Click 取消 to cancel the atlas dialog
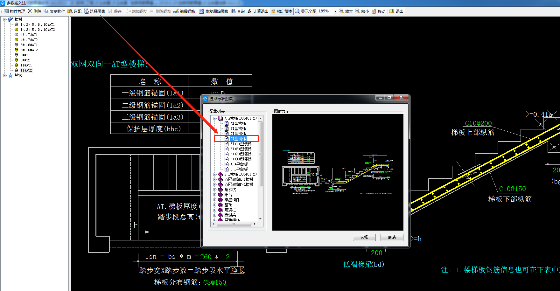 pyautogui.click(x=392, y=237)
